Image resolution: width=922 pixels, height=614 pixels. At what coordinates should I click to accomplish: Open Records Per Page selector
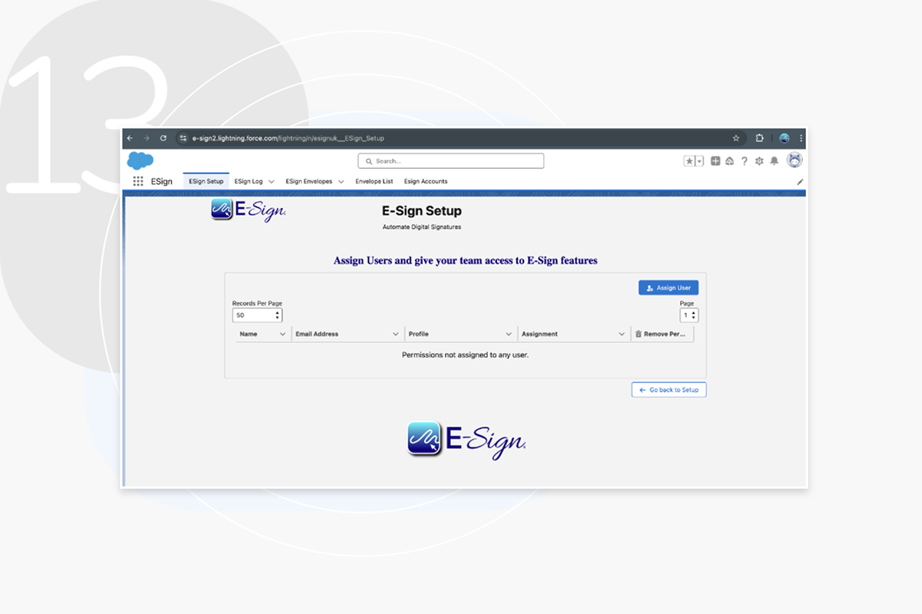click(257, 315)
